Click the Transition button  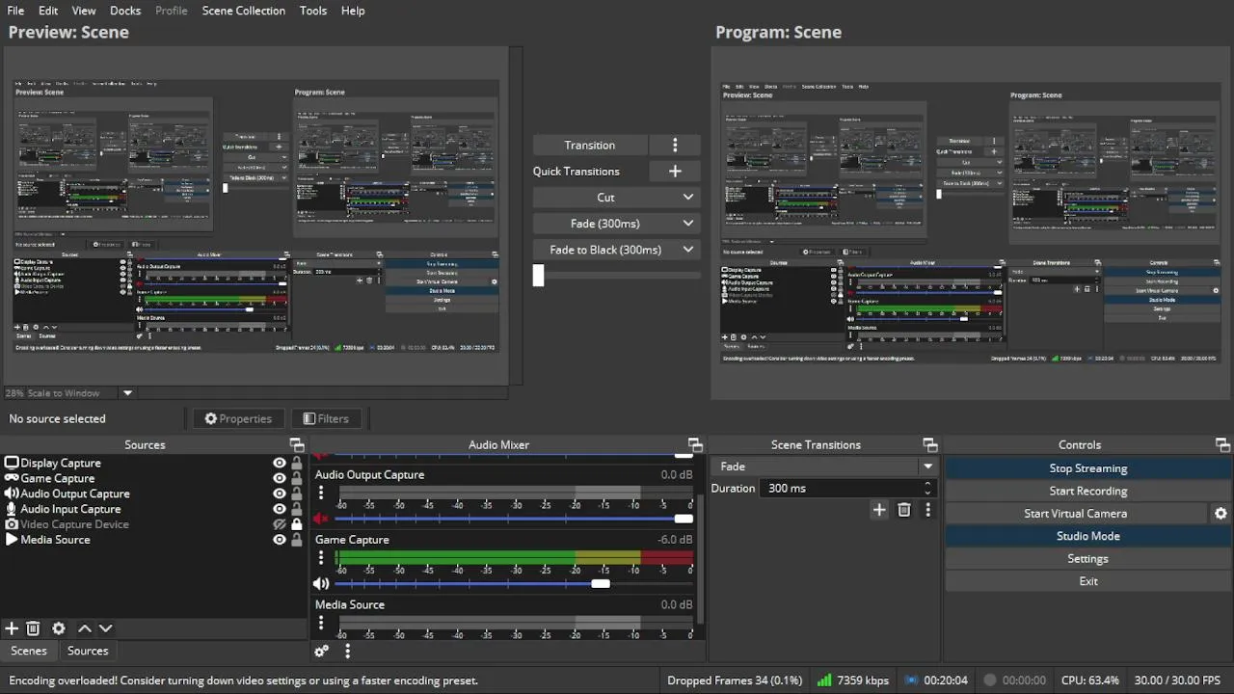(589, 145)
